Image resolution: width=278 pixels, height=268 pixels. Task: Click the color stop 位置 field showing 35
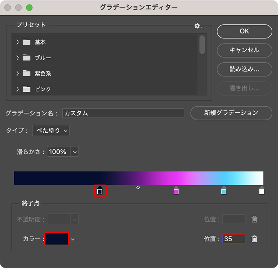(234, 239)
